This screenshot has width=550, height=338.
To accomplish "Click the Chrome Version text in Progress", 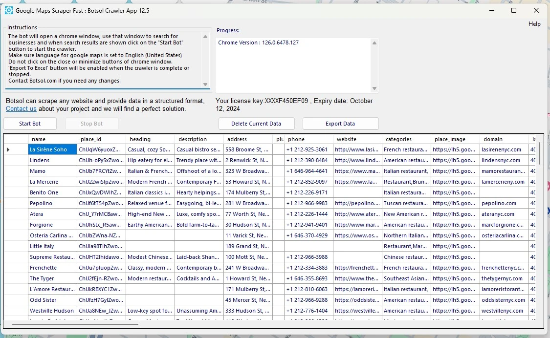I will tap(258, 42).
